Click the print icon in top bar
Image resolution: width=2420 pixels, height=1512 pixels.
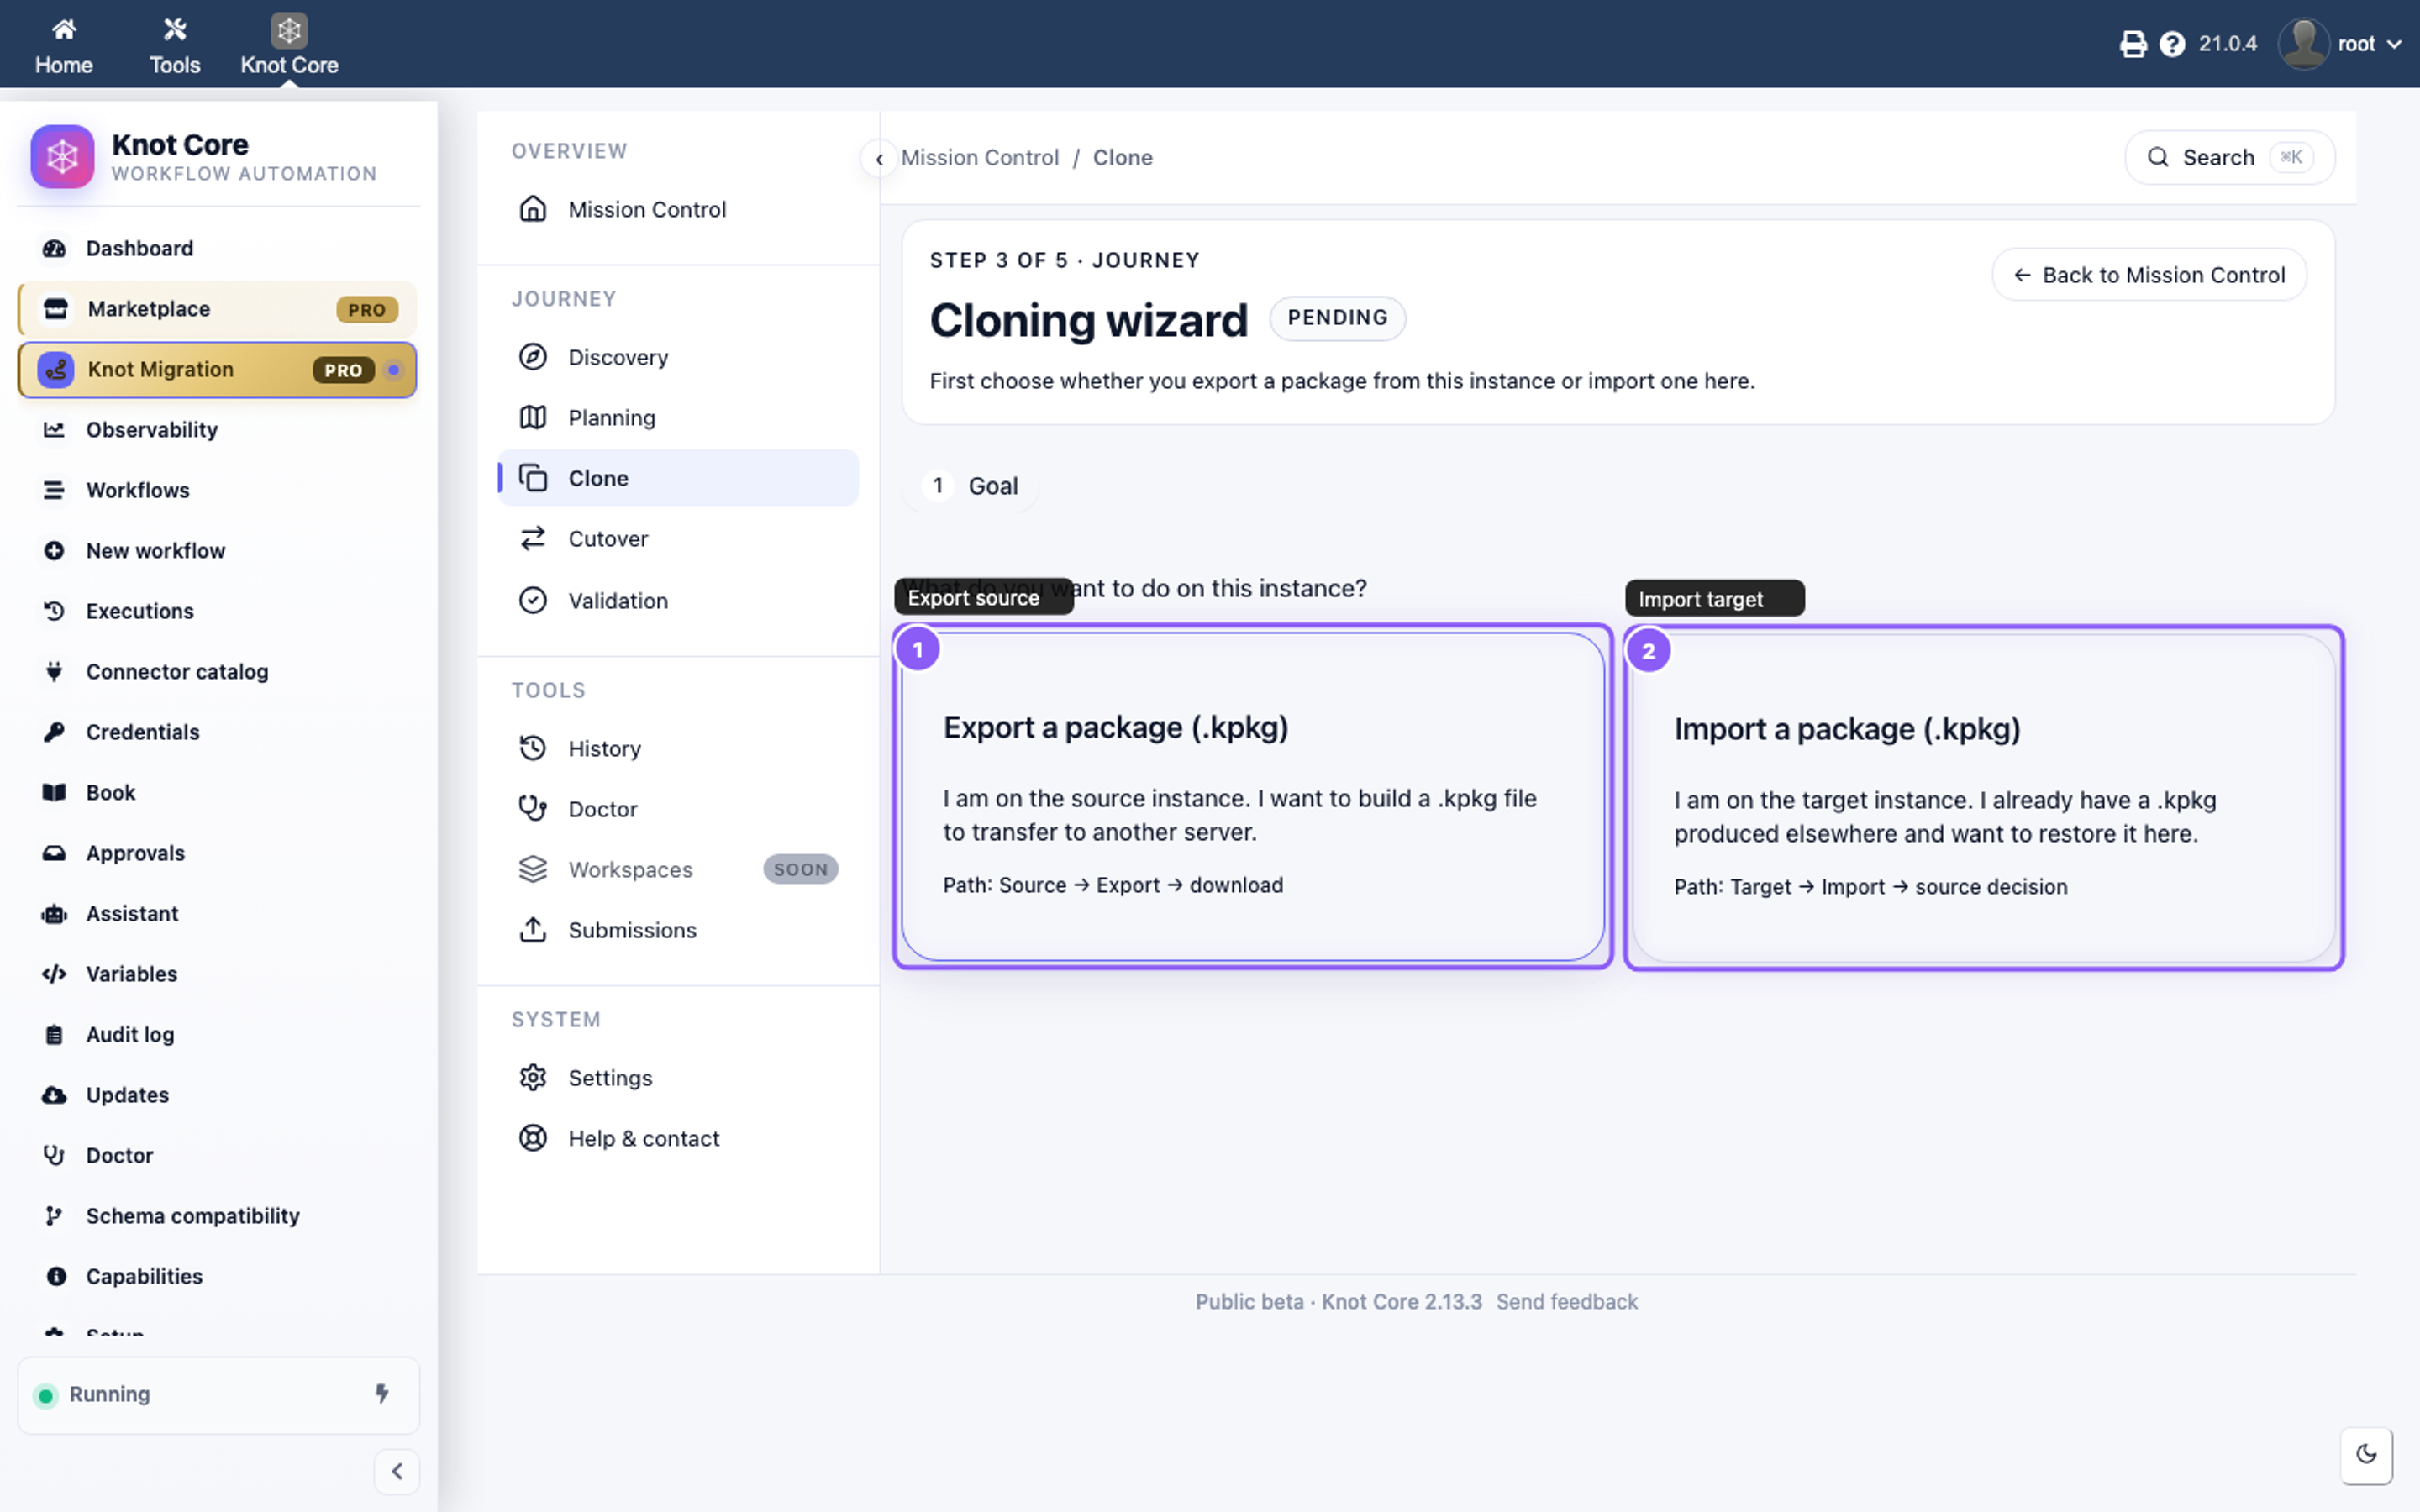[2133, 44]
